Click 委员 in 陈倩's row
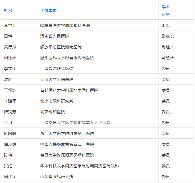The image size is (195, 183). 166,155
